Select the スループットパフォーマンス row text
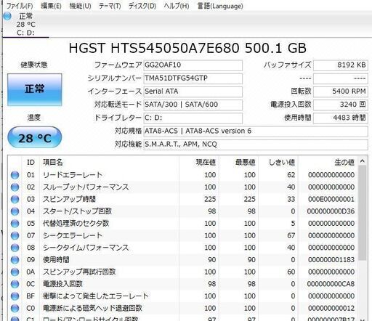This screenshot has width=372, height=321. (x=86, y=187)
